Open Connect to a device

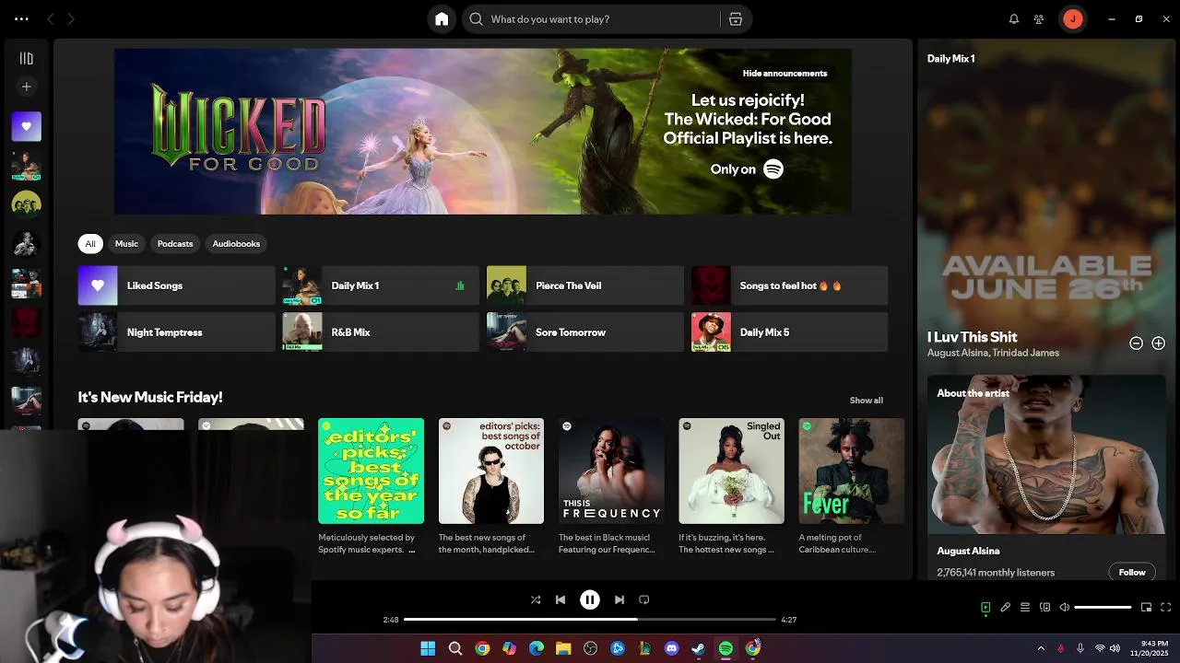(x=1045, y=608)
